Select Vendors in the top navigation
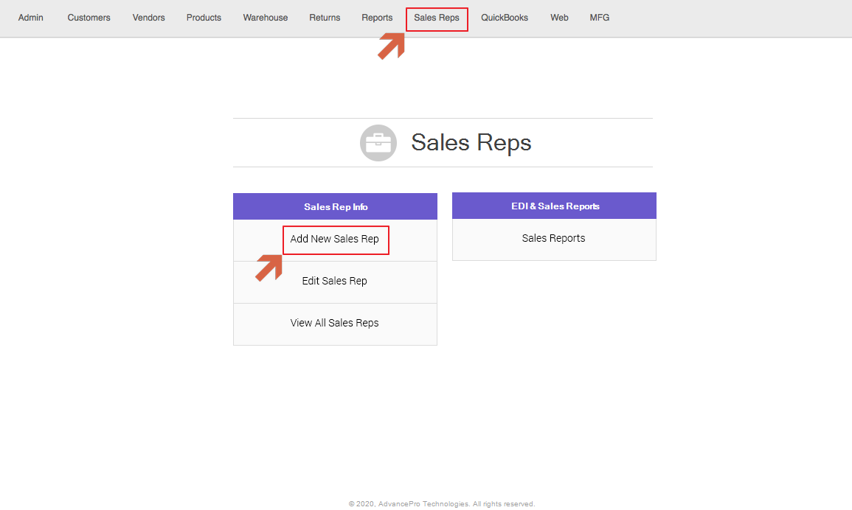The image size is (852, 510). click(149, 18)
